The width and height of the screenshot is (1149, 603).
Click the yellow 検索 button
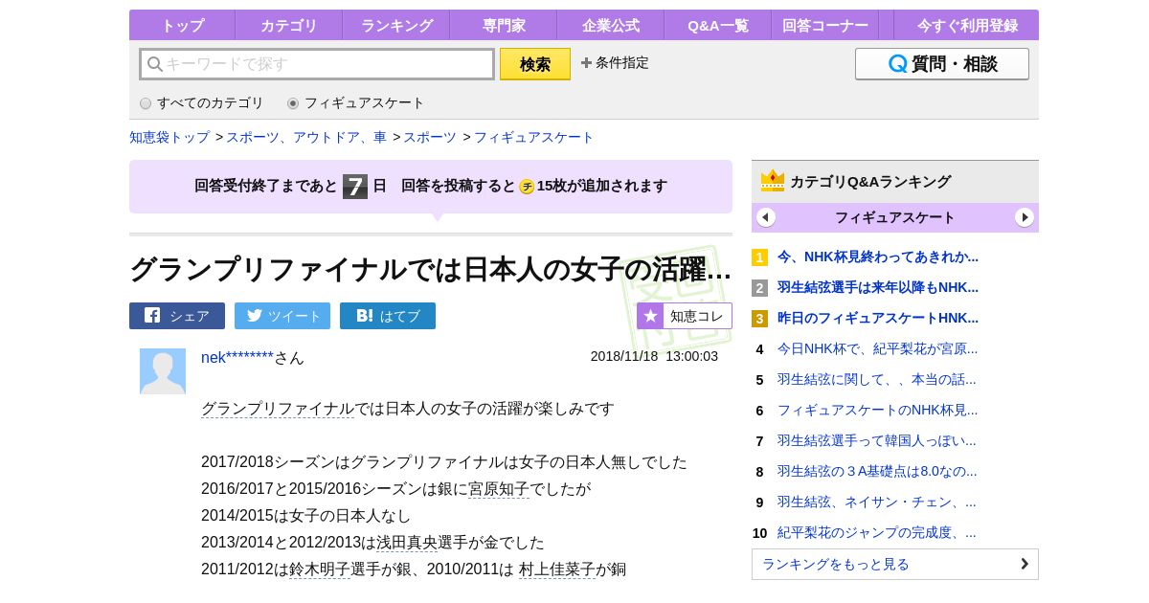(x=535, y=64)
